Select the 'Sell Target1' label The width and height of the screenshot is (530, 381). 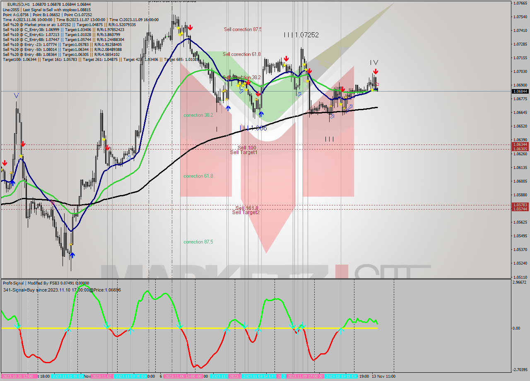point(244,152)
